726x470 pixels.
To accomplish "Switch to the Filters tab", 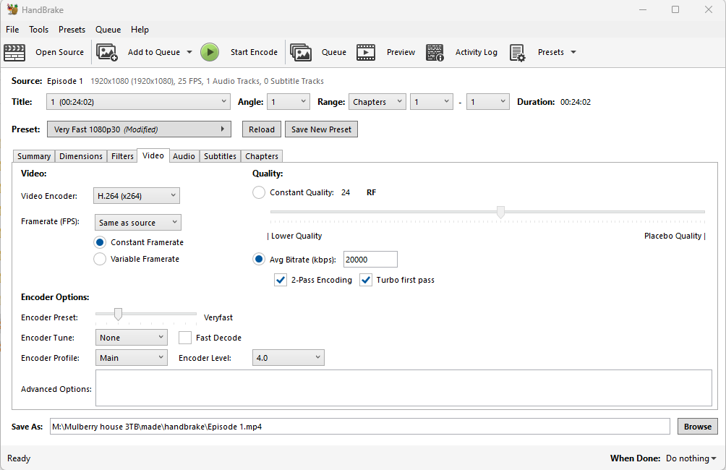I will (x=122, y=156).
